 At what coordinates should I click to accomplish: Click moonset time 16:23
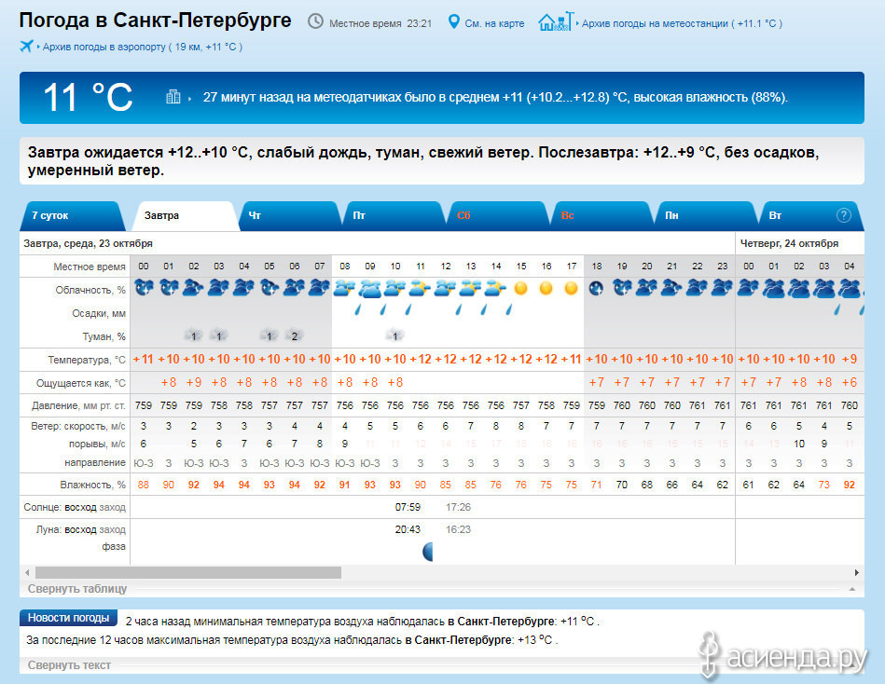[x=458, y=529]
